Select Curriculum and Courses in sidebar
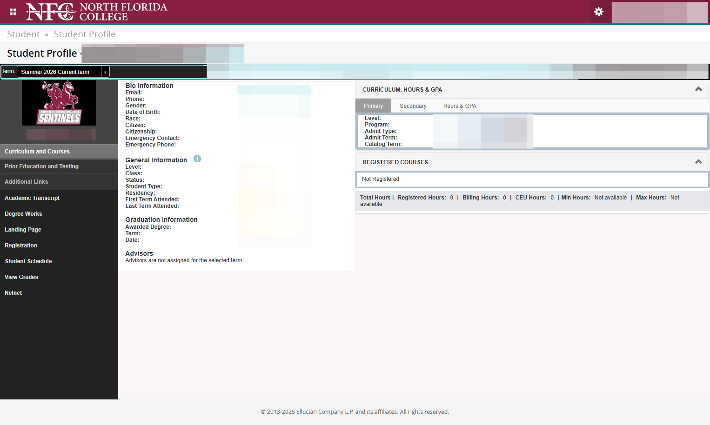Screen dimensions: 710x425 pos(59,152)
